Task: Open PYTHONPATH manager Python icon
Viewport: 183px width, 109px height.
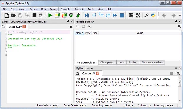Action: point(153,15)
